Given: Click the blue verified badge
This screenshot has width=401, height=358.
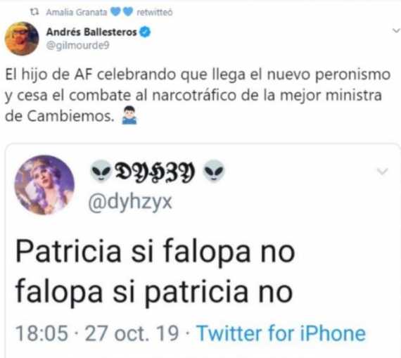Looking at the screenshot, I should (146, 32).
